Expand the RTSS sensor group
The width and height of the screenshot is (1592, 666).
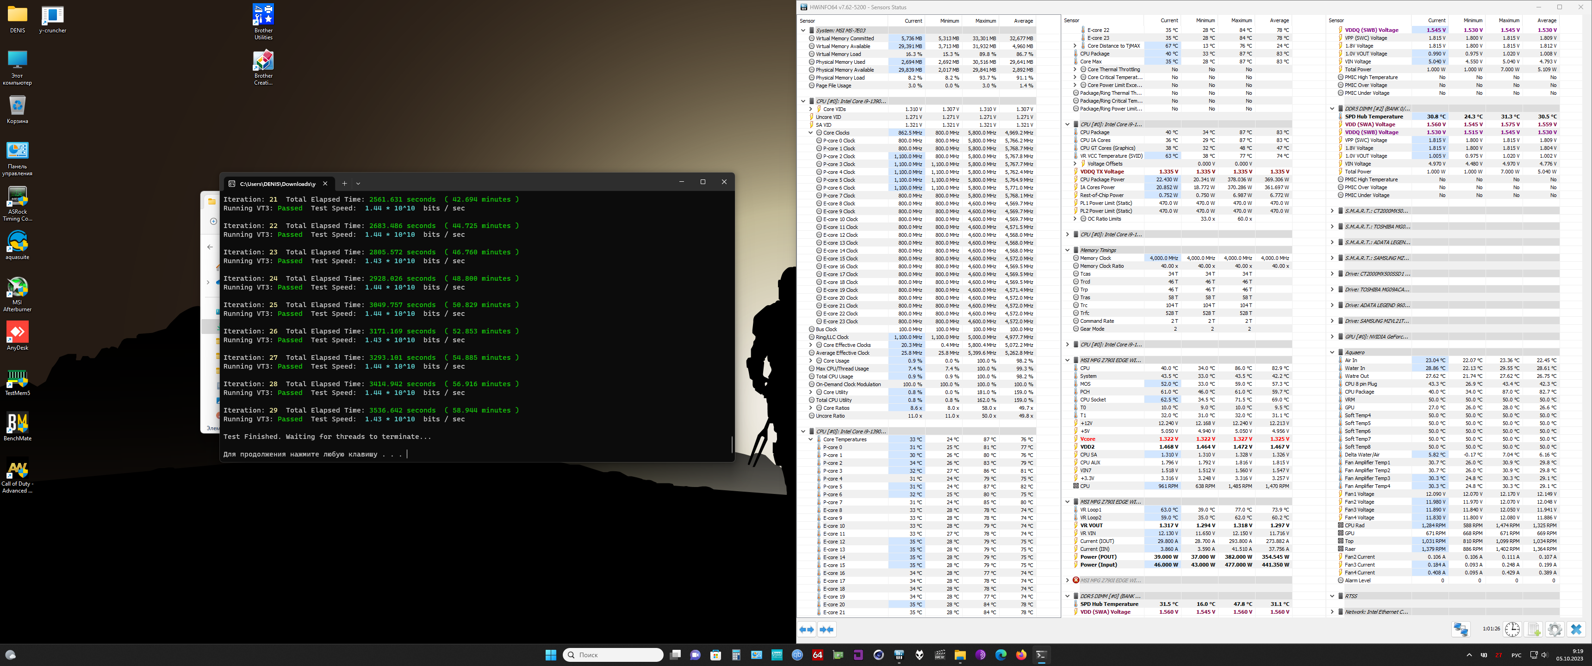(1332, 596)
